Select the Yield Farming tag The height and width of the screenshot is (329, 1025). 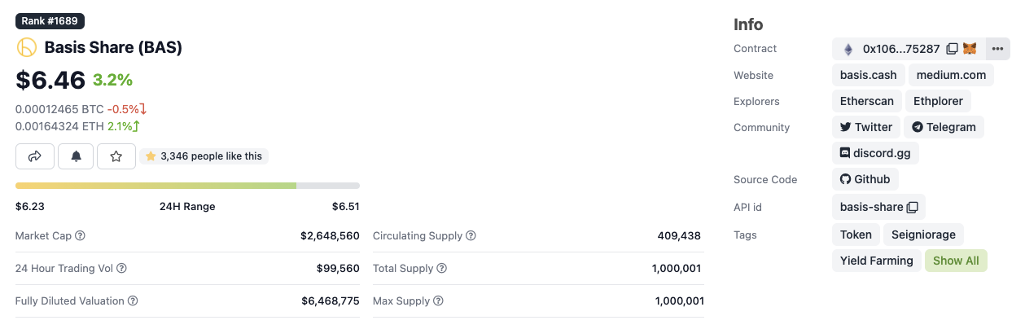876,261
